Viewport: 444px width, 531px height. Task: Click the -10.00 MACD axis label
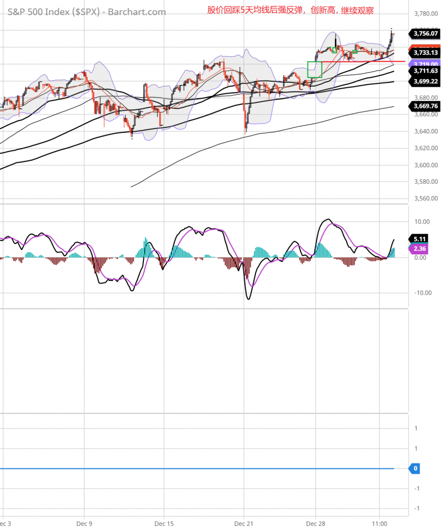(423, 293)
